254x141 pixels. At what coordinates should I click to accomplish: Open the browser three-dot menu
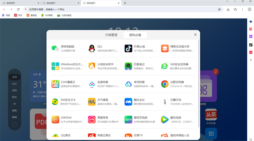(x=243, y=10)
